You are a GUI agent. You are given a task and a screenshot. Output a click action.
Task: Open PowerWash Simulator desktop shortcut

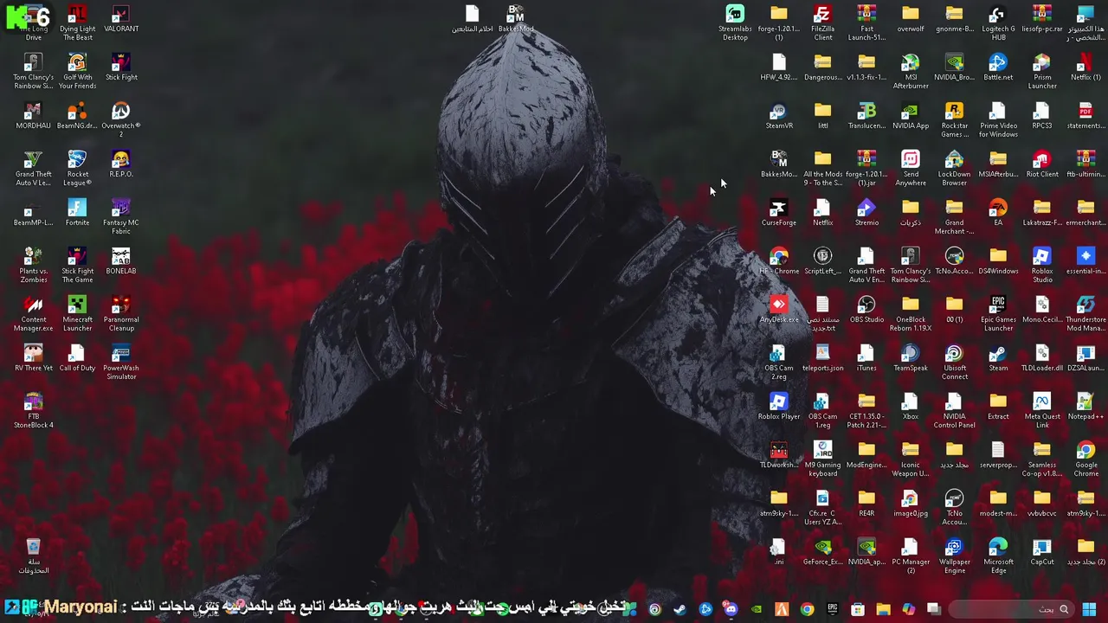point(121,362)
